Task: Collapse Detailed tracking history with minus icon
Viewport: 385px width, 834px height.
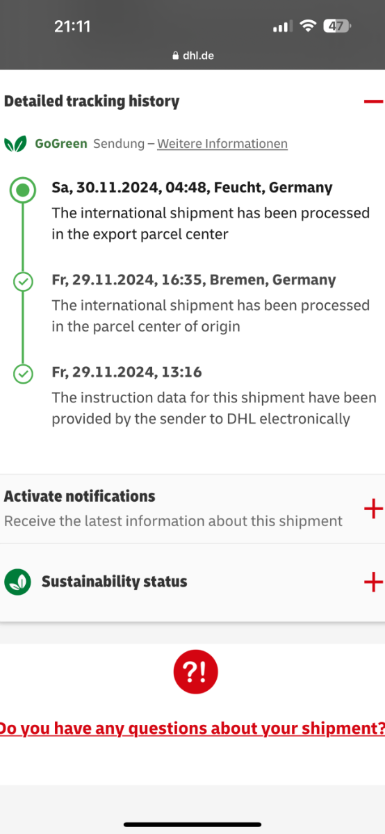Action: click(x=373, y=101)
